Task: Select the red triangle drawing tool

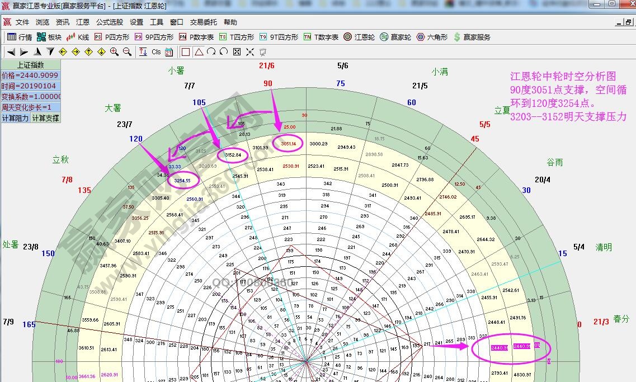Action: coord(199,52)
